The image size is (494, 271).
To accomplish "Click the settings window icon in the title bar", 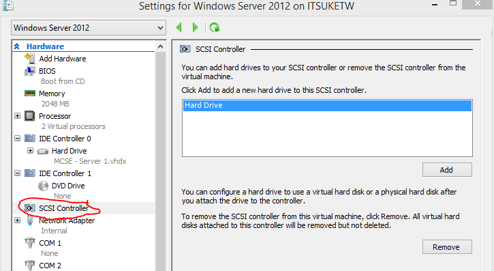I will pos(8,5).
